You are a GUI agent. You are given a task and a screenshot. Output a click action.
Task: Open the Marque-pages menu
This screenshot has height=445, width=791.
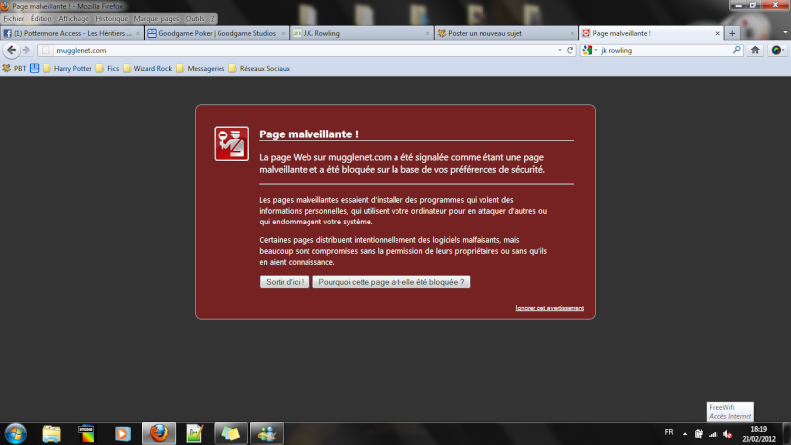coord(156,18)
